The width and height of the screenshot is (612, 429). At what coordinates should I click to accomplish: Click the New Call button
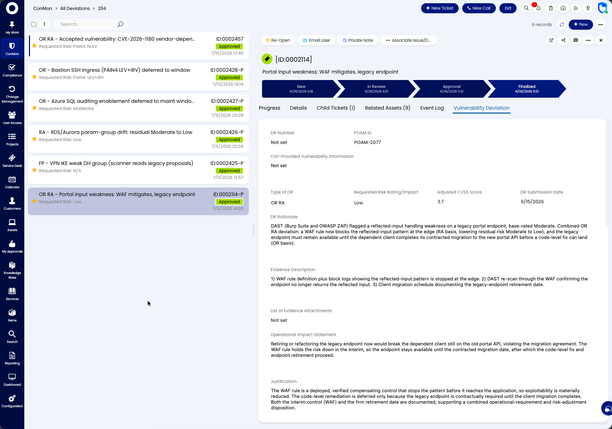point(479,8)
